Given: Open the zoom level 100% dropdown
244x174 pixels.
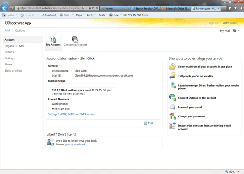Looking at the screenshot, I should (x=238, y=172).
